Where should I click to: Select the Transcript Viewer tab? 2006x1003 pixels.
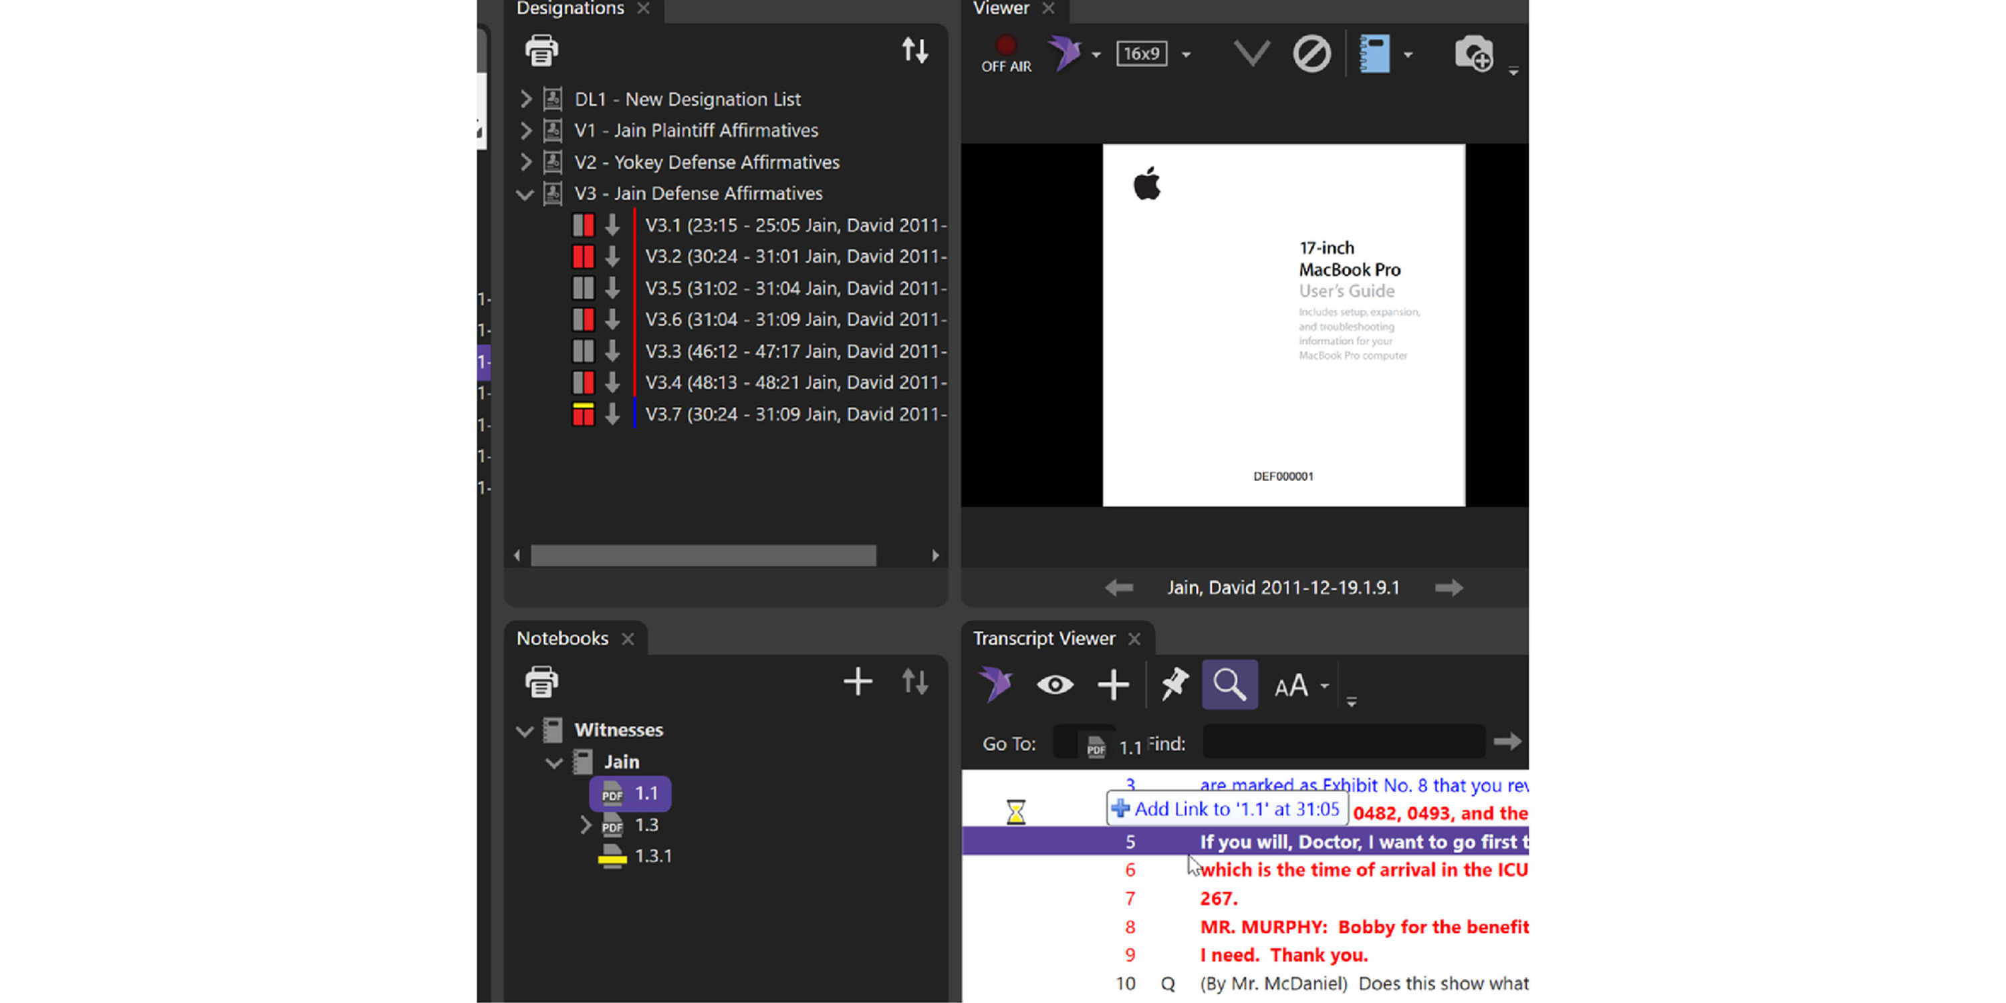(x=1043, y=639)
